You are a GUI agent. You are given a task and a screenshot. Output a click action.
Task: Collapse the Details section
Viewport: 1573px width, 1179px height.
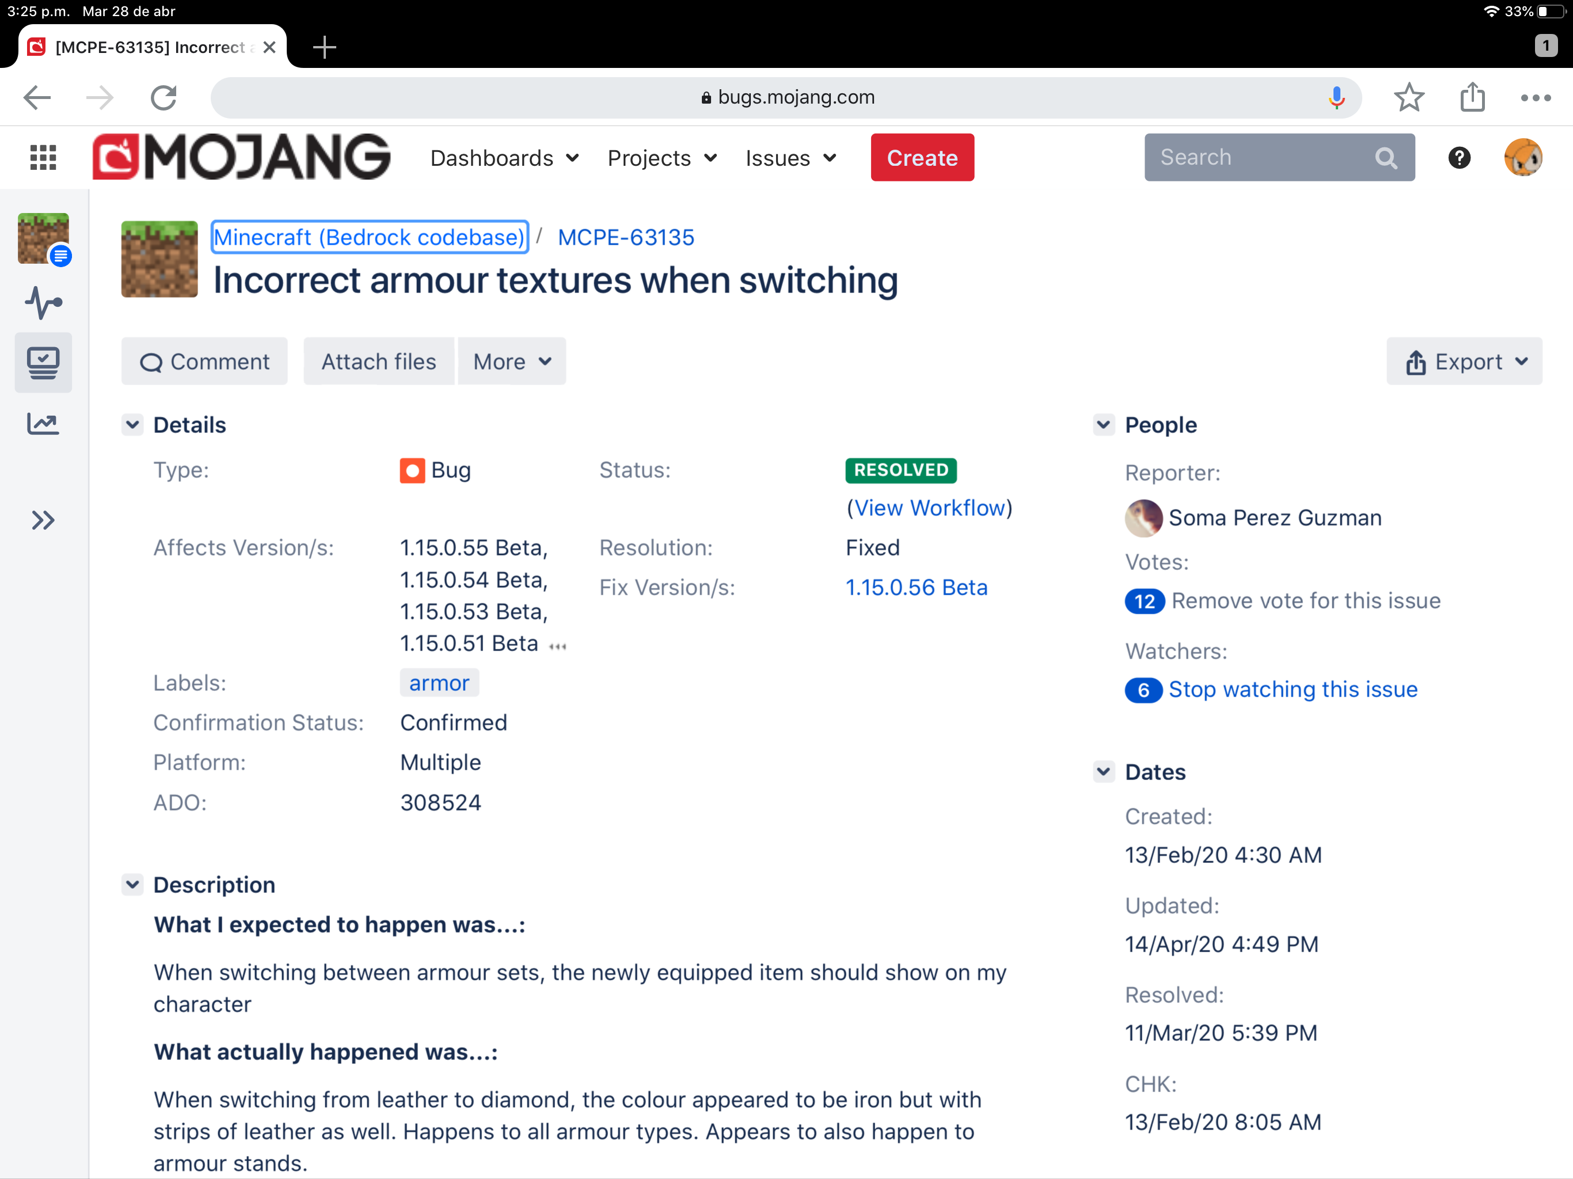coord(132,424)
